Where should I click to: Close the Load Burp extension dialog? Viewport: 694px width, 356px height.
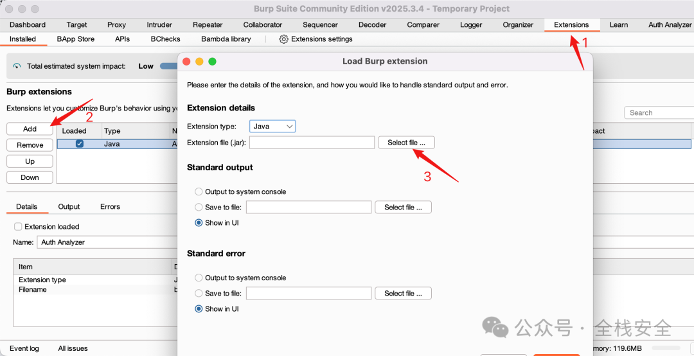(186, 62)
